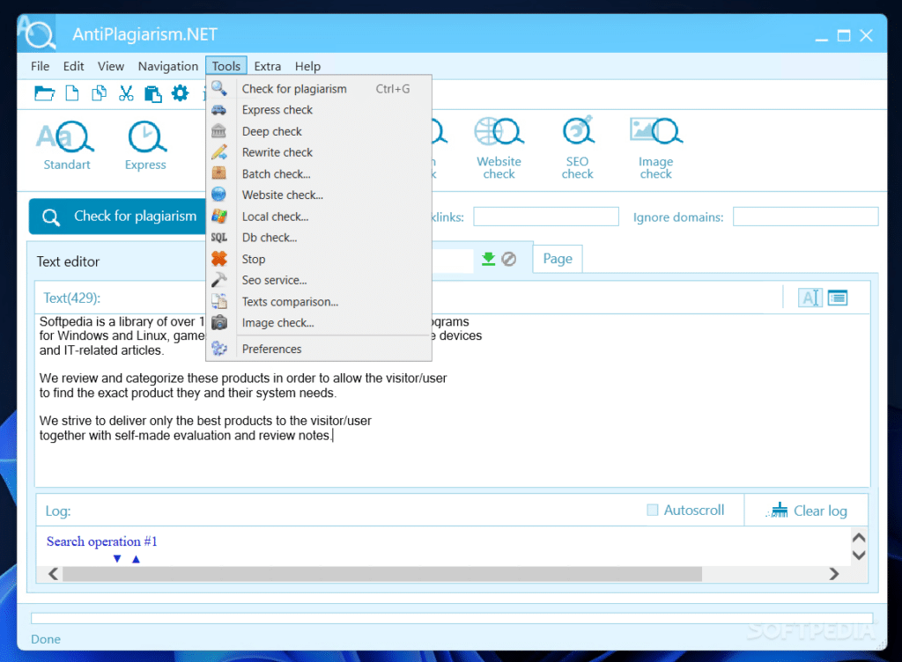902x662 pixels.
Task: Click the paste clipboard toolbar icon
Action: click(153, 93)
